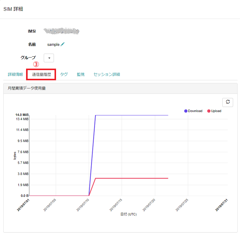Click the 11.4 MiB axis label
This screenshot has height=234, width=240.
click(22, 130)
